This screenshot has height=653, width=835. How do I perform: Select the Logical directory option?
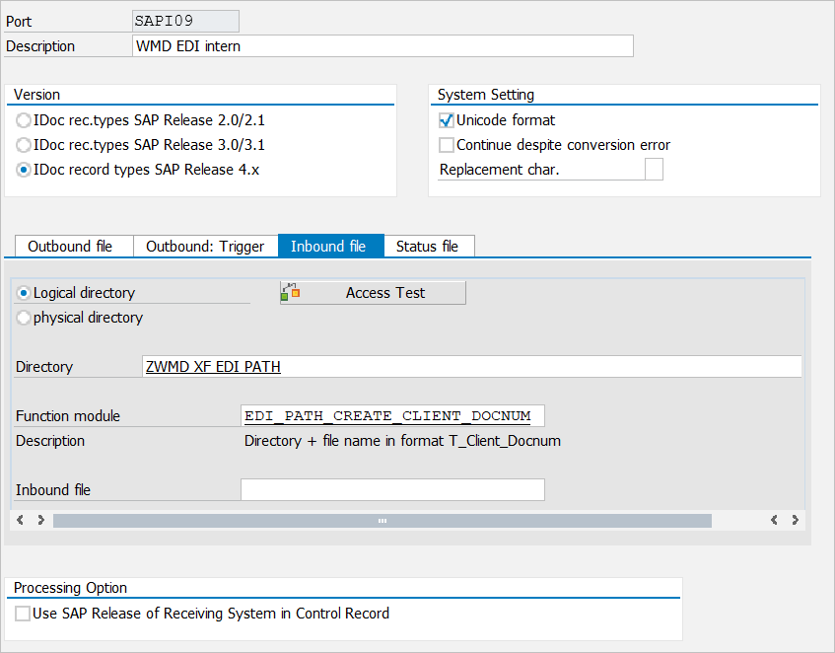click(x=24, y=293)
